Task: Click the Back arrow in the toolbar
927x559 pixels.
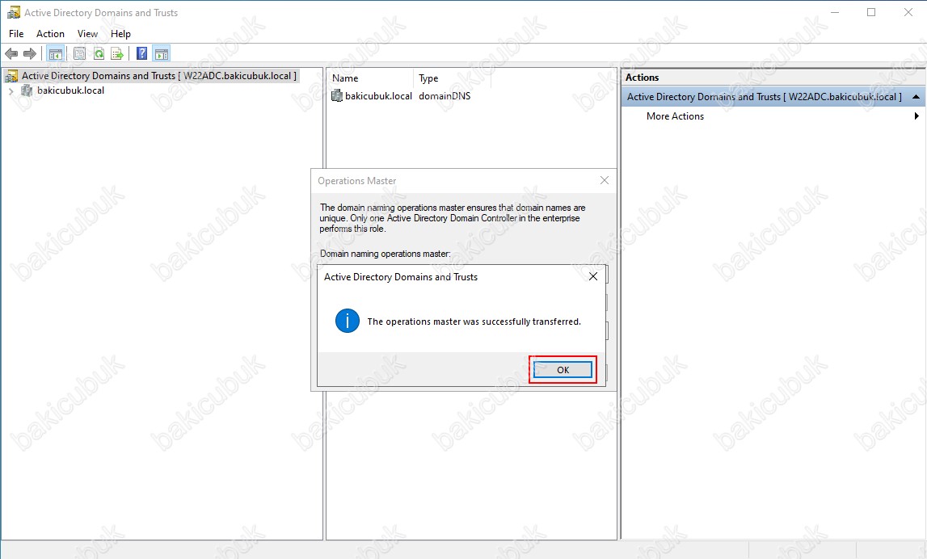Action: tap(11, 54)
